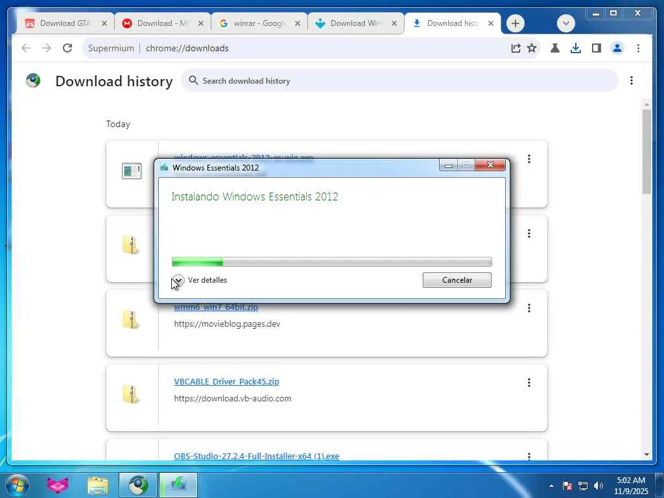Image resolution: width=664 pixels, height=498 pixels.
Task: Go back in browser history
Action: click(x=26, y=48)
